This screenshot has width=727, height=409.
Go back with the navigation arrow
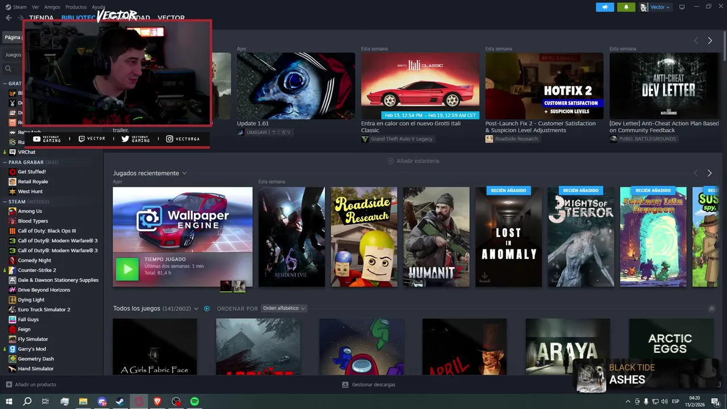pyautogui.click(x=9, y=18)
